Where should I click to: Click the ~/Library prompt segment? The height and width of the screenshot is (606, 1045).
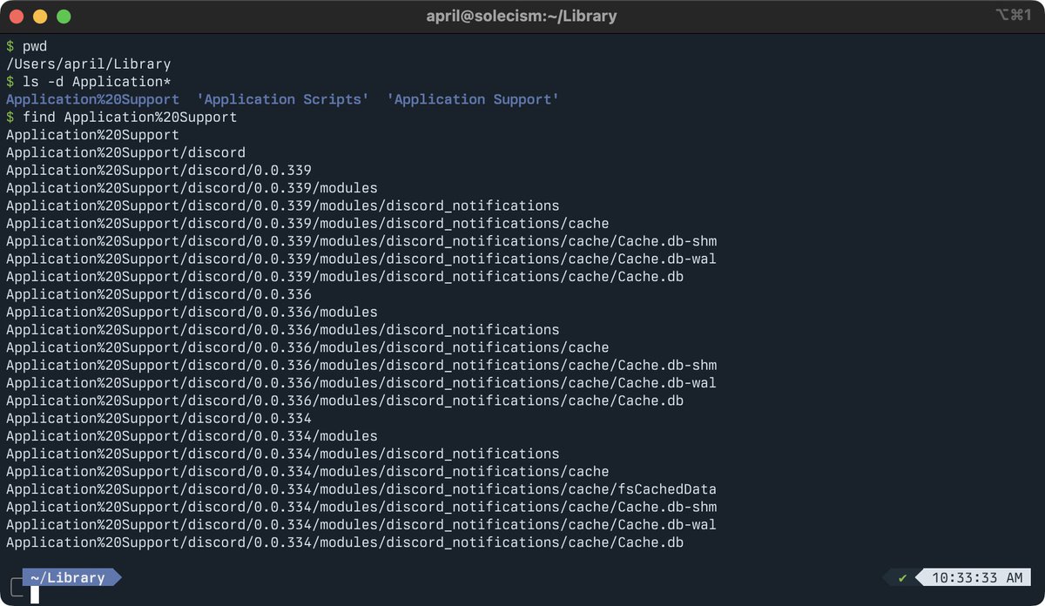[x=71, y=577]
